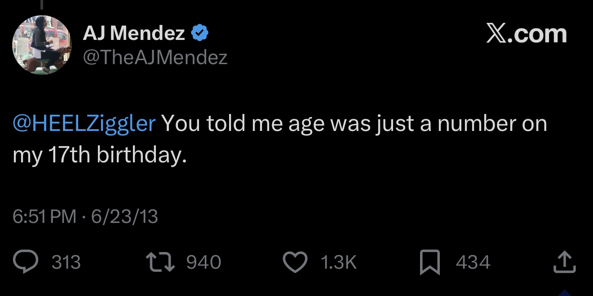
Task: Click the 6/23/13 date
Action: tap(124, 217)
